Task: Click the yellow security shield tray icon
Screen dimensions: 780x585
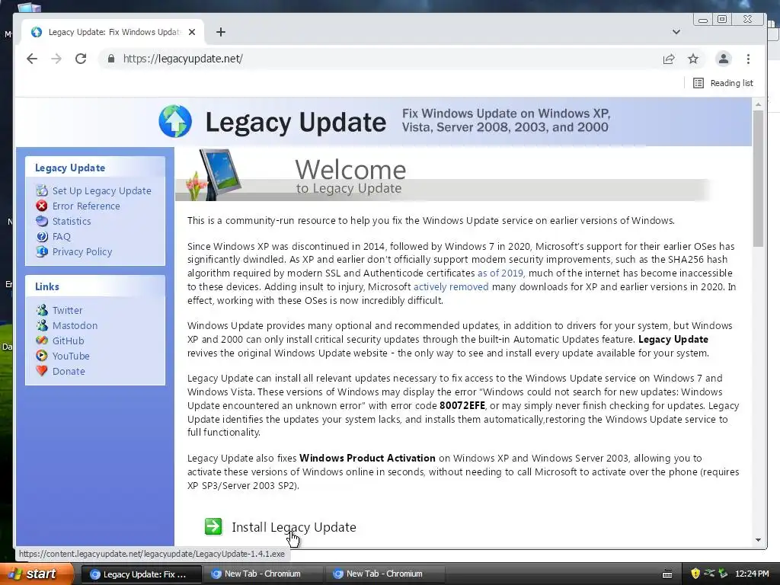Action: pyautogui.click(x=695, y=574)
